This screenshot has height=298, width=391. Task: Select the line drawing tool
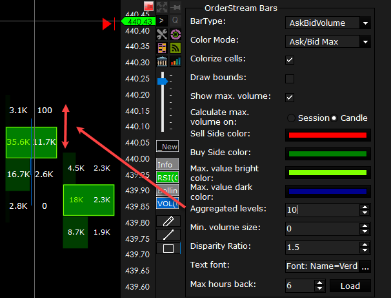(x=168, y=235)
